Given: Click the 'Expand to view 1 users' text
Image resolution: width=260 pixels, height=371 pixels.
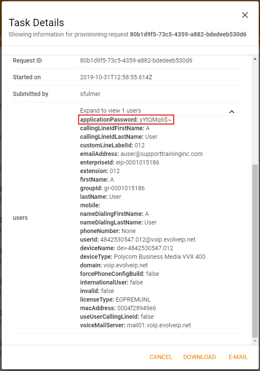Looking at the screenshot, I should pos(111,111).
